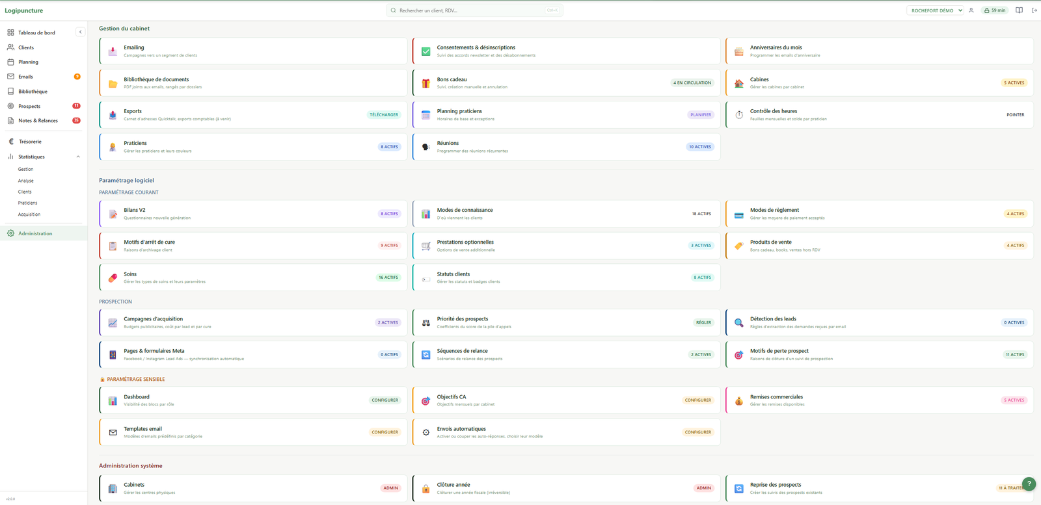This screenshot has width=1041, height=505.
Task: Open the documentation book icon in the top bar
Action: pos(1019,10)
